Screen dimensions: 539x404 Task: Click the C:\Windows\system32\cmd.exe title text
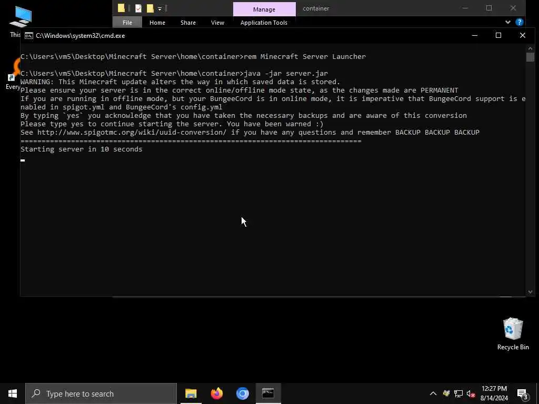(x=81, y=36)
